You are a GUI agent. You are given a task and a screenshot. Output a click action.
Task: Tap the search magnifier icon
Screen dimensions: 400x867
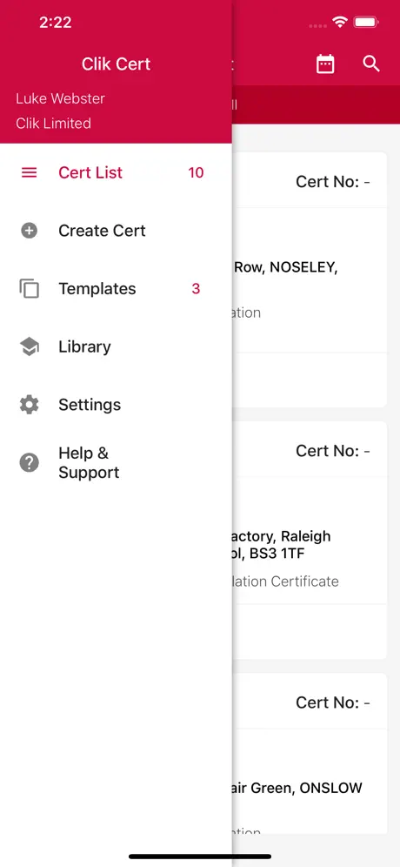[371, 64]
